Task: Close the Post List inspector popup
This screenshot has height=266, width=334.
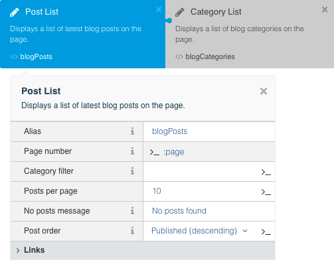Action: click(x=264, y=91)
